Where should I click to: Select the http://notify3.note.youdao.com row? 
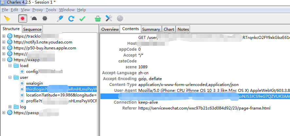point(43,42)
